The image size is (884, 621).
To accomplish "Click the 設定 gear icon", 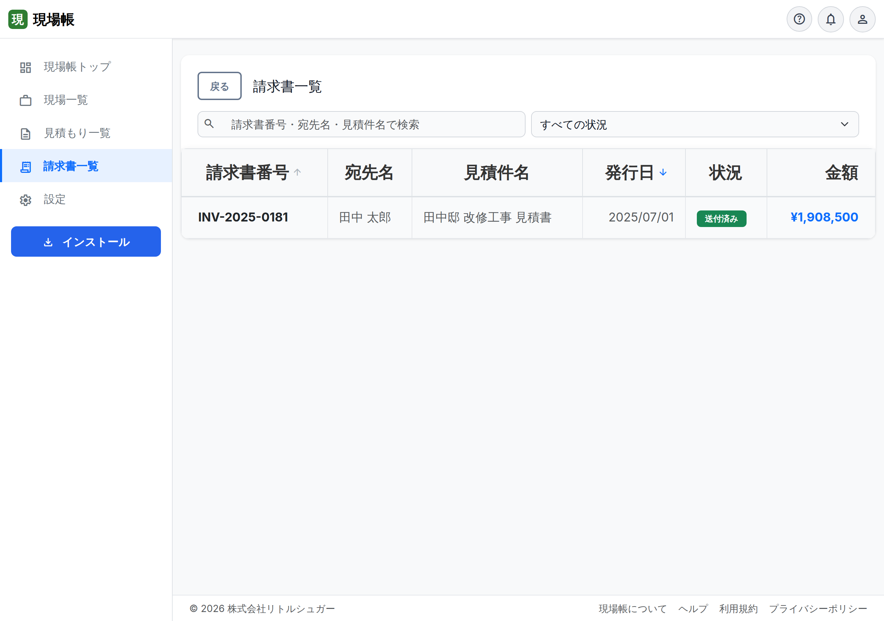I will 26,200.
